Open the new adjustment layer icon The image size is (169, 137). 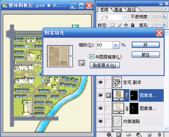(139, 135)
